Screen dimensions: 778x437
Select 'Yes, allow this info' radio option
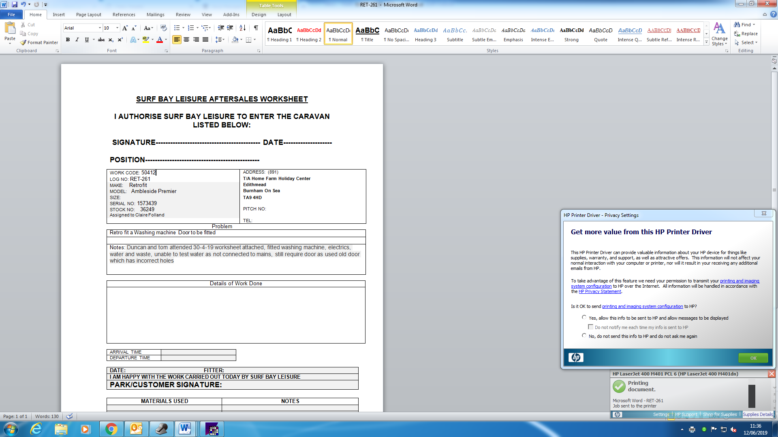[584, 318]
